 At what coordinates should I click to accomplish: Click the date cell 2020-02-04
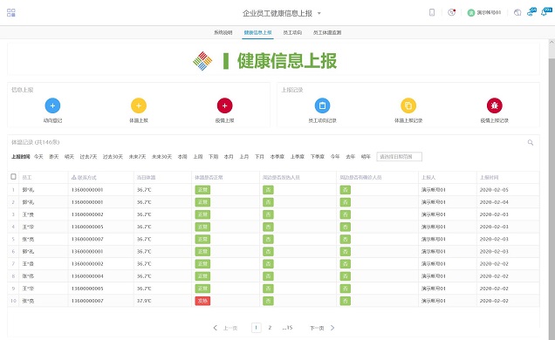coord(494,202)
